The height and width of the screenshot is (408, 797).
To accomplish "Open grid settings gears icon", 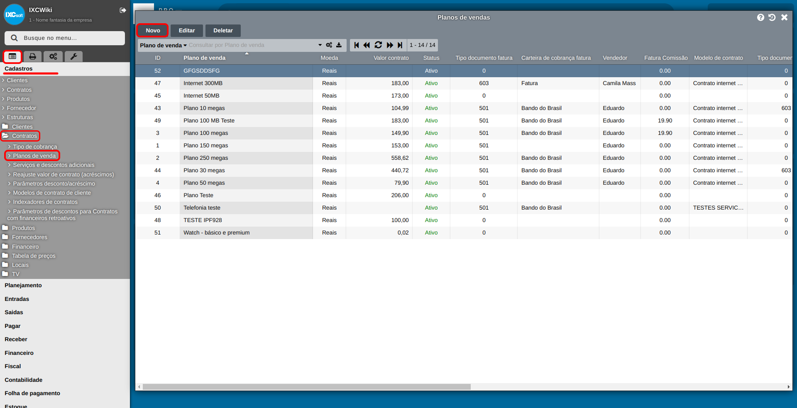I will pyautogui.click(x=329, y=45).
